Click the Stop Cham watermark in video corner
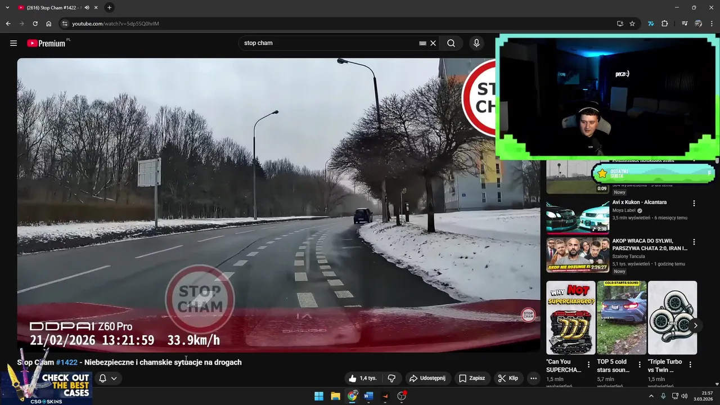 point(528,315)
